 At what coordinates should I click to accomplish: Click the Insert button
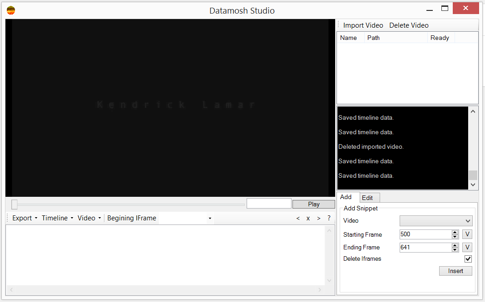point(455,271)
